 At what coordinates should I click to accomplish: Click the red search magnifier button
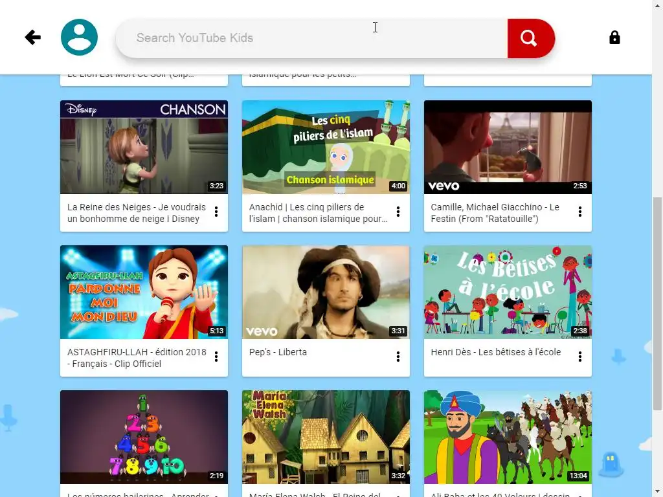coord(531,38)
